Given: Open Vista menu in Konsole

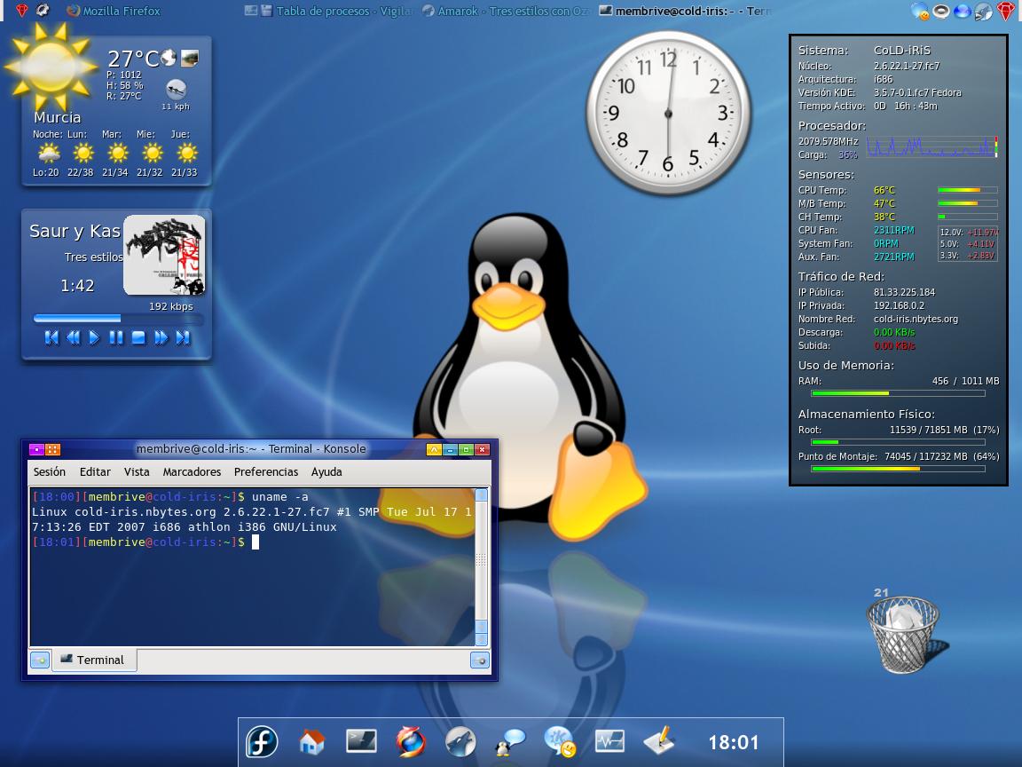Looking at the screenshot, I should click(x=137, y=471).
